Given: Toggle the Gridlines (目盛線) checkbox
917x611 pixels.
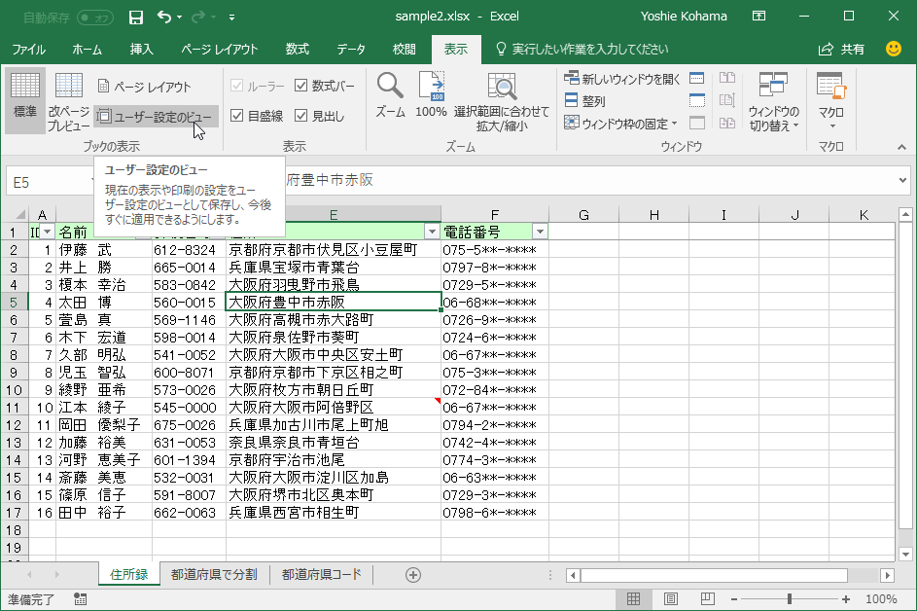Looking at the screenshot, I should coord(237,116).
